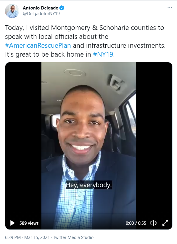Play the video
Viewport: 177px width, 244px height.
pos(12,223)
